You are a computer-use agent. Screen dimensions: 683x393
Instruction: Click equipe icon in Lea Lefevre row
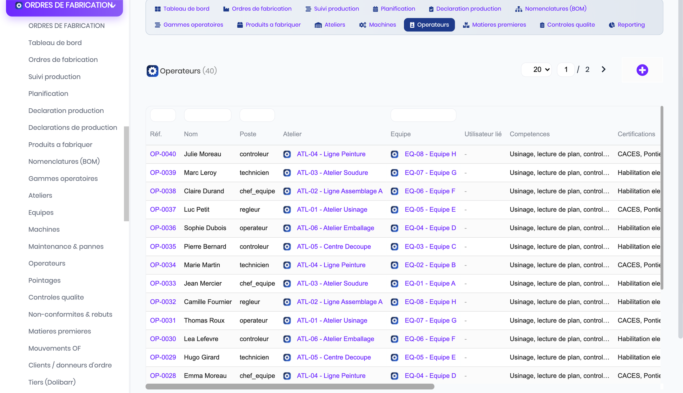point(394,339)
